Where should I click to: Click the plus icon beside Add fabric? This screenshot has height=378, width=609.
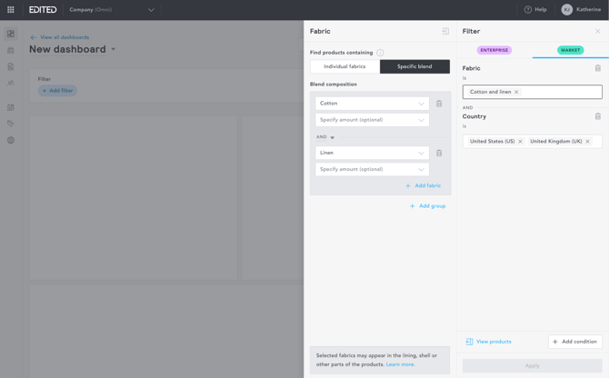click(x=408, y=186)
